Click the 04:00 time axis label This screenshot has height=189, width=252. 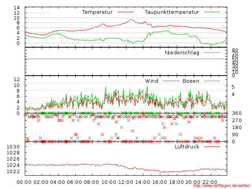click(58, 182)
